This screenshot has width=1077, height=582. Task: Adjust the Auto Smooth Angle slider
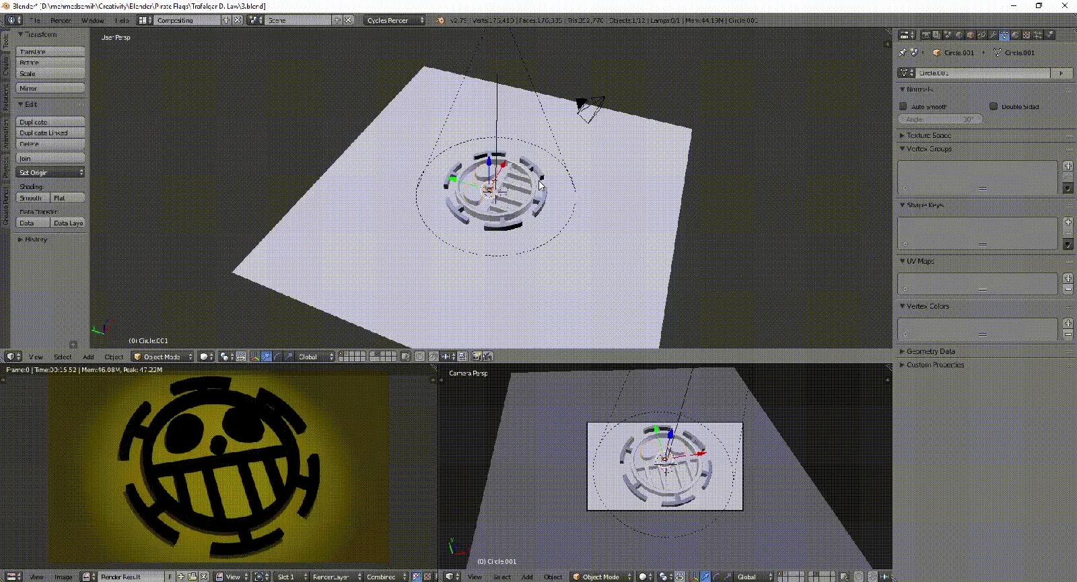click(x=940, y=119)
